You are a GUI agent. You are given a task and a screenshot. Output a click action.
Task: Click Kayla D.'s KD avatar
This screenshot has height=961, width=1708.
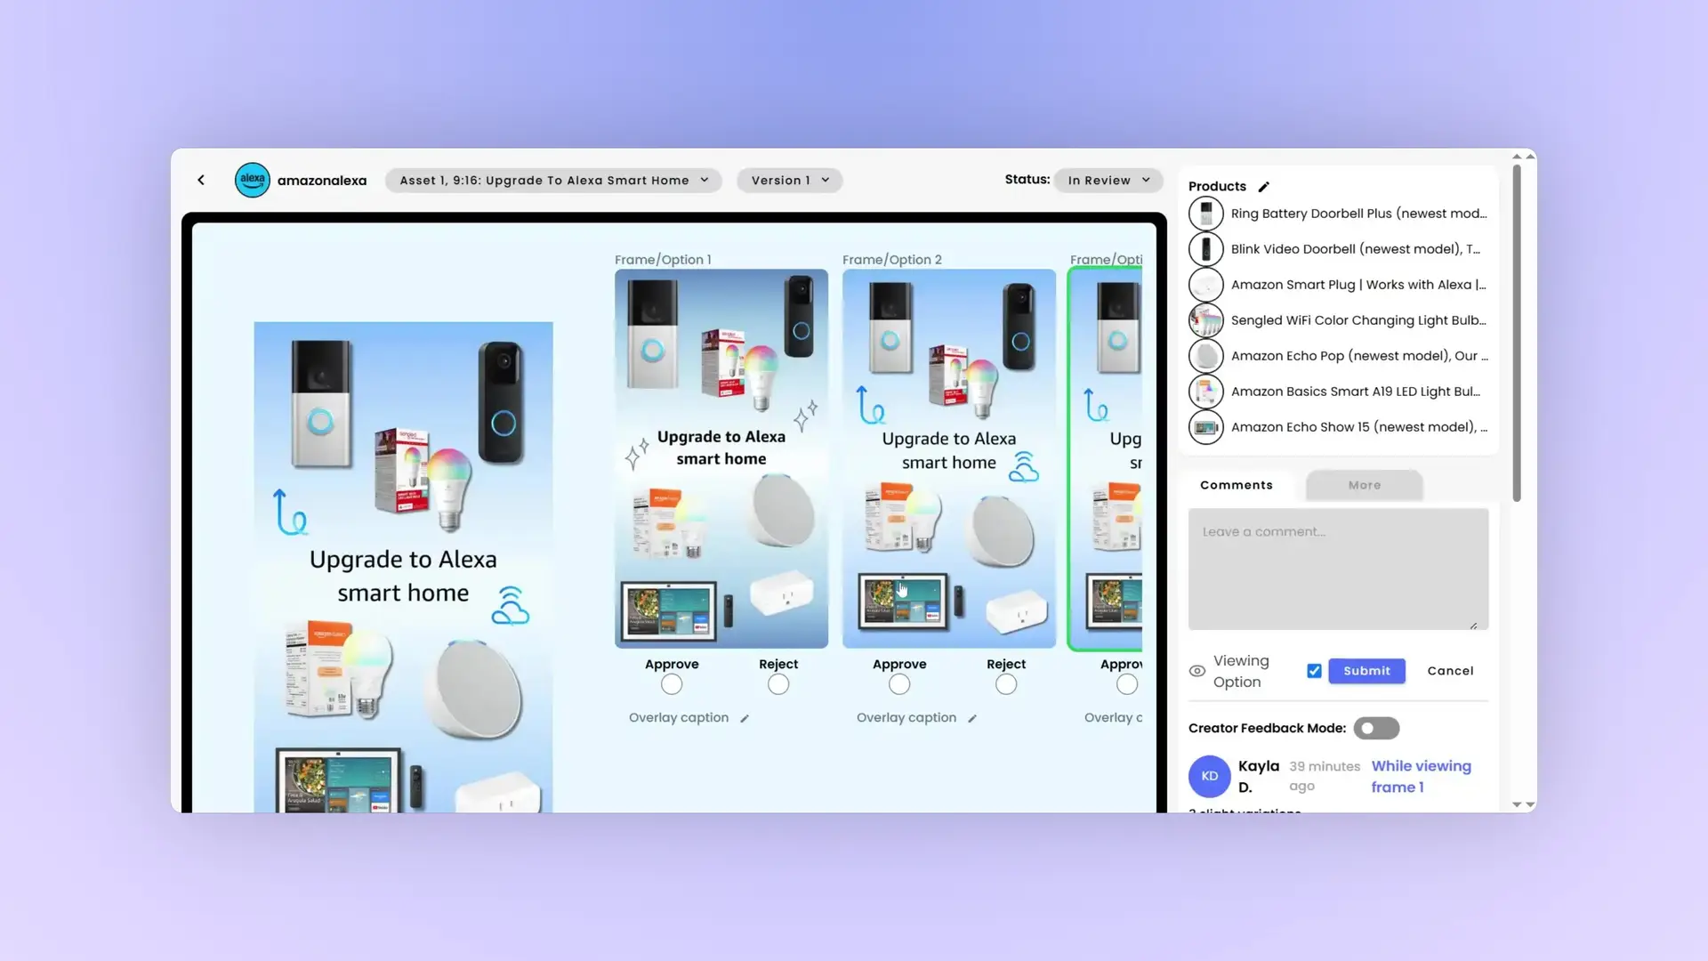tap(1209, 776)
